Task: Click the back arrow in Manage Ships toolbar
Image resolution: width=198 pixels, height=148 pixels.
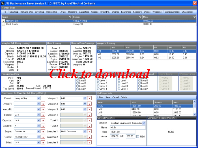Action: point(5,12)
